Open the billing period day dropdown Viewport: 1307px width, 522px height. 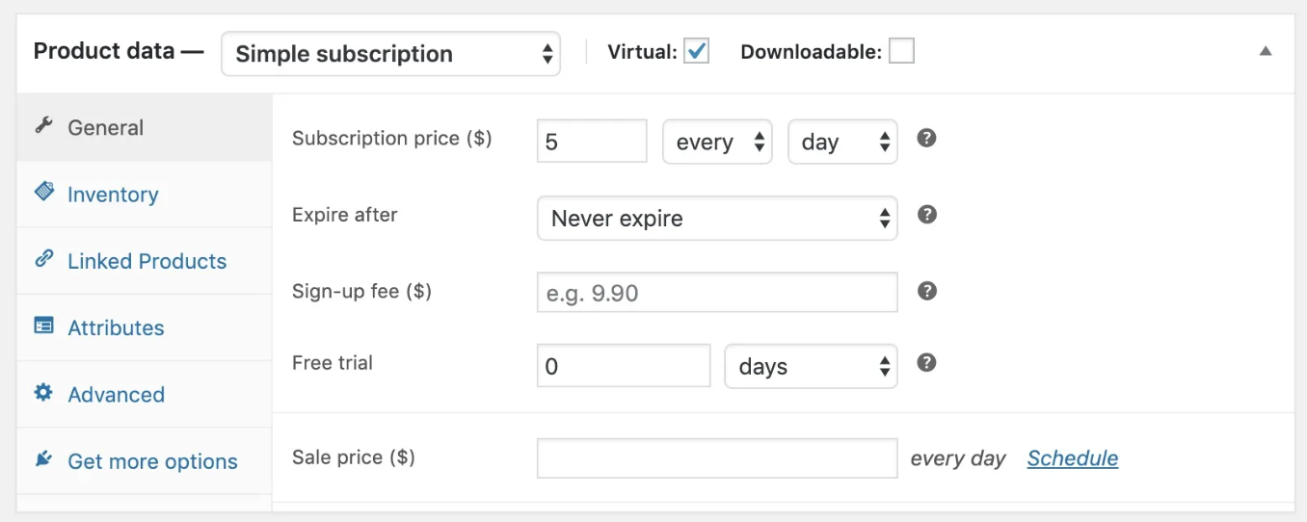click(x=841, y=143)
